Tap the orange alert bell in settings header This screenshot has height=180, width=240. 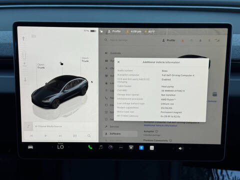(x=182, y=40)
